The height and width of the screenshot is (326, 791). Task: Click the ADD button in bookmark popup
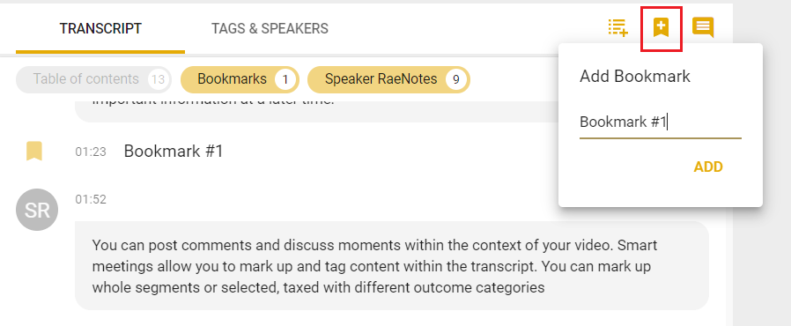pyautogui.click(x=708, y=167)
